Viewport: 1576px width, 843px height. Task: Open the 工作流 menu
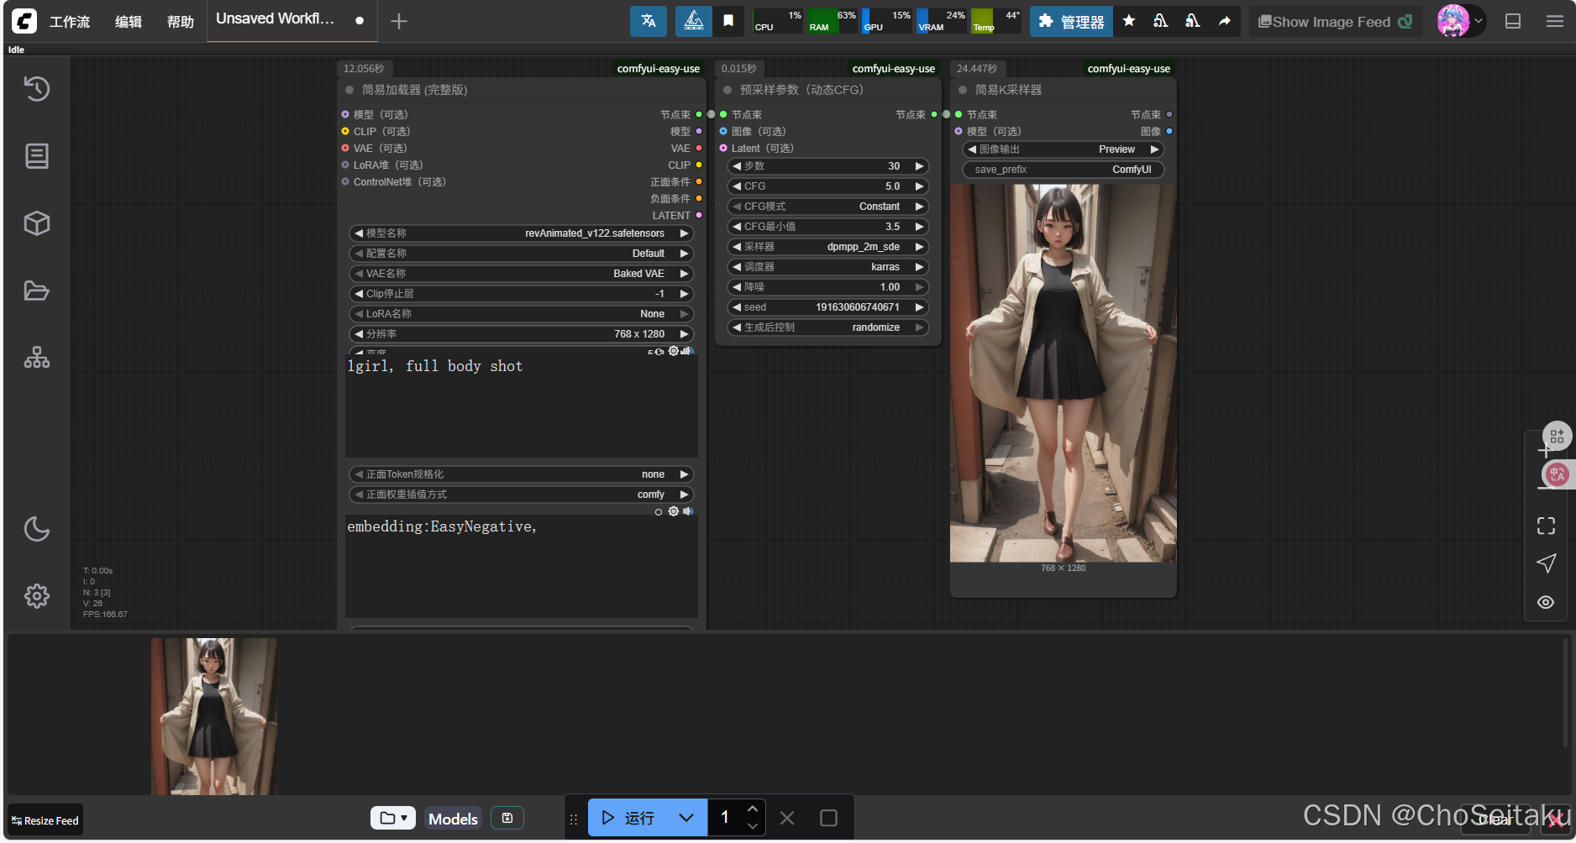click(x=69, y=22)
